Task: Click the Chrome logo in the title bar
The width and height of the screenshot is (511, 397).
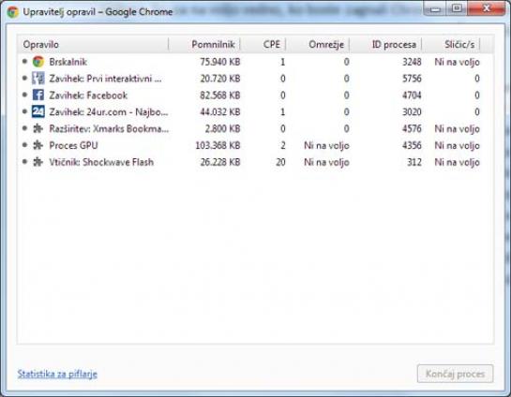Action: 13,12
